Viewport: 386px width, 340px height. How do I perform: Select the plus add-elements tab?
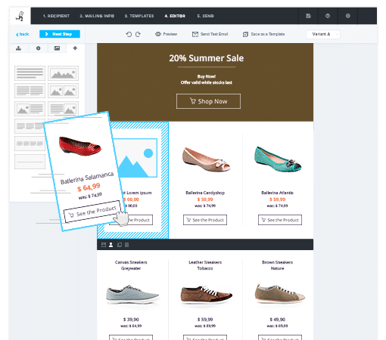[x=75, y=48]
